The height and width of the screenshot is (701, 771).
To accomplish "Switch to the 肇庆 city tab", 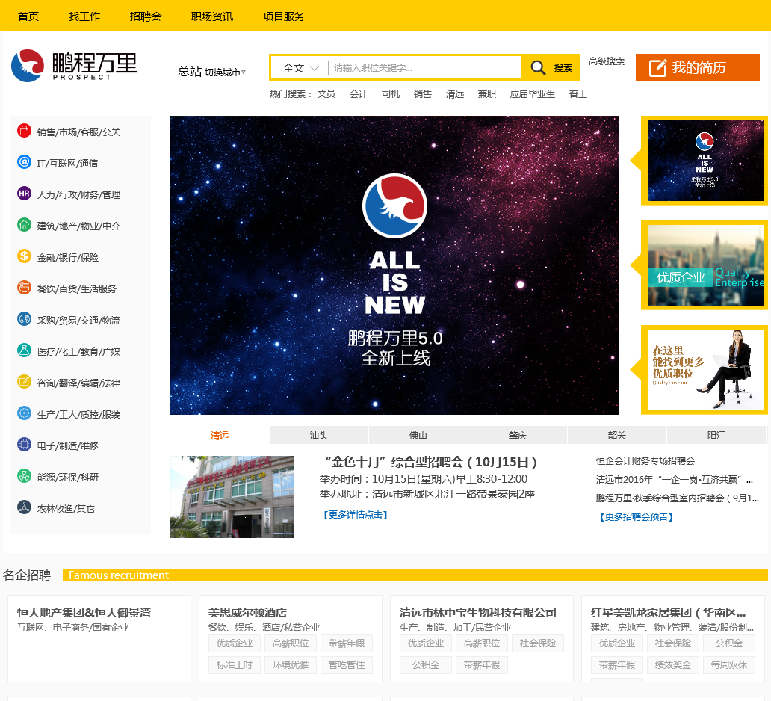I will point(517,436).
